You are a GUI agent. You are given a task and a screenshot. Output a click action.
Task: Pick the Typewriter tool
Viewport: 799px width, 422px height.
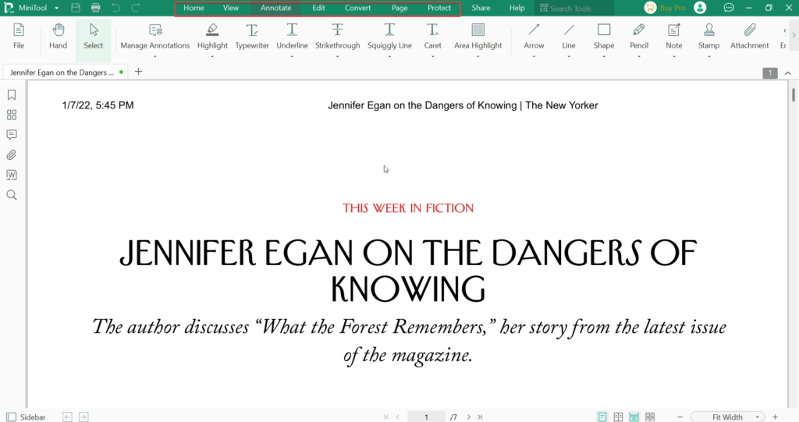pos(252,36)
